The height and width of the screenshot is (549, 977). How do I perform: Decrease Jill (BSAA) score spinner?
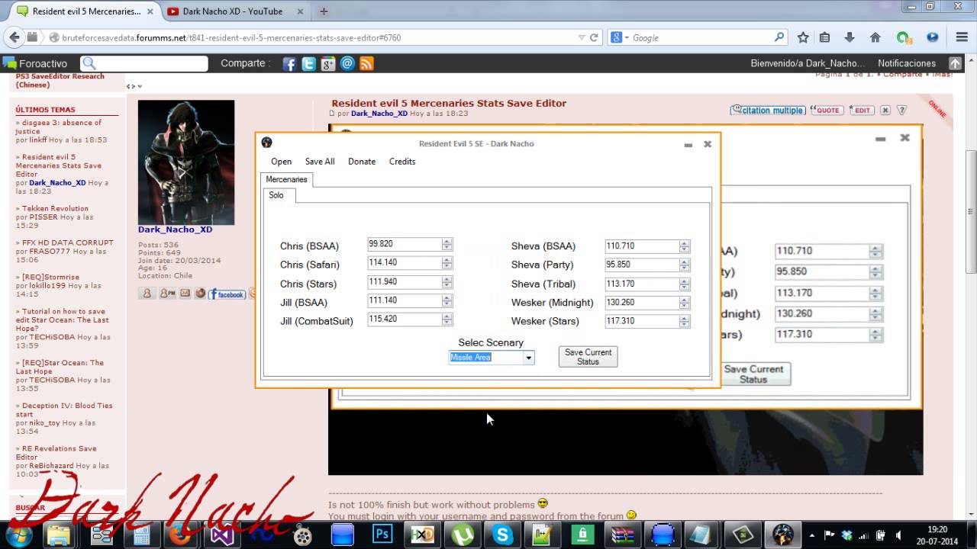[447, 304]
